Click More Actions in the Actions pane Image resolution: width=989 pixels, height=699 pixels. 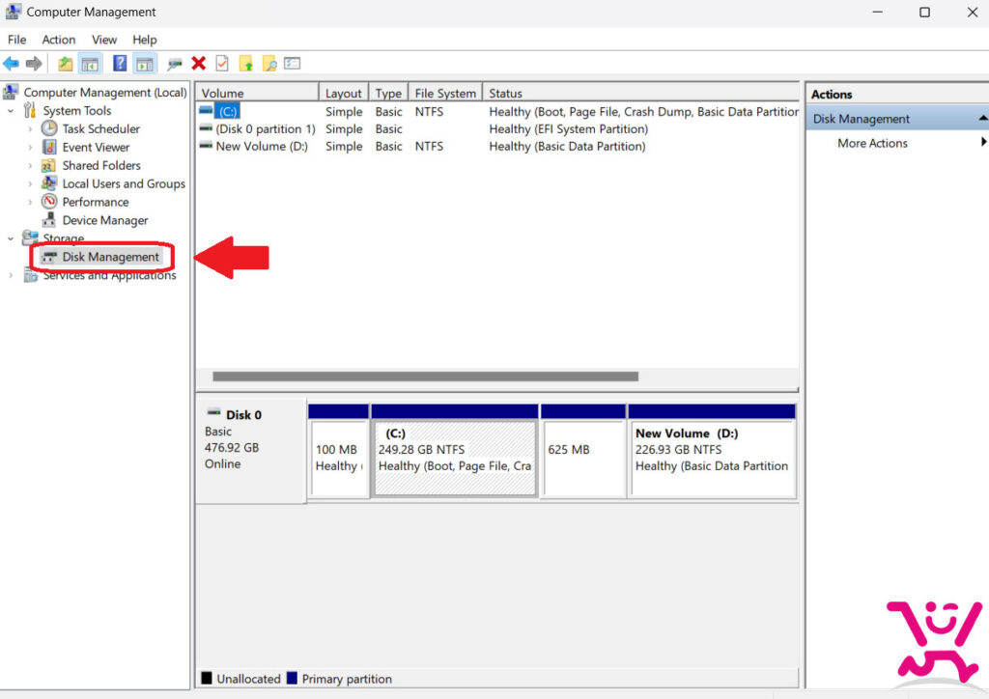click(872, 143)
